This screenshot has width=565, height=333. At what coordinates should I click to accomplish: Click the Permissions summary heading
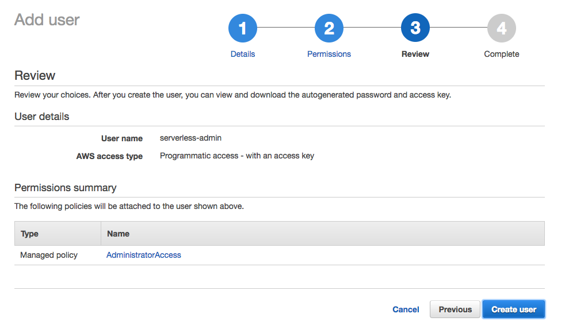coord(65,188)
